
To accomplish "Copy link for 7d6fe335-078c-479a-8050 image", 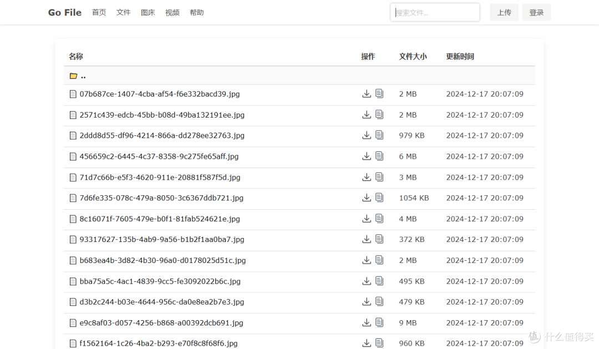I will 379,198.
